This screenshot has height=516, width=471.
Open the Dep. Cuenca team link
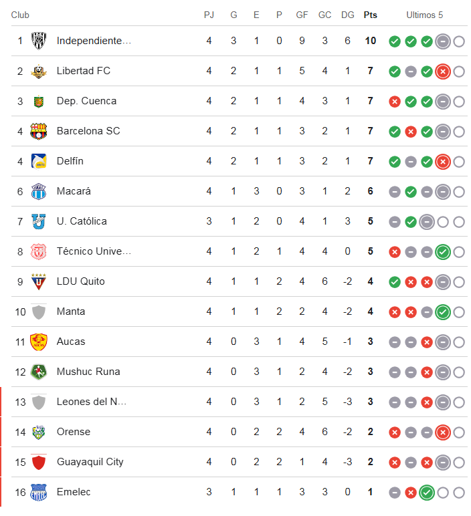(x=86, y=101)
